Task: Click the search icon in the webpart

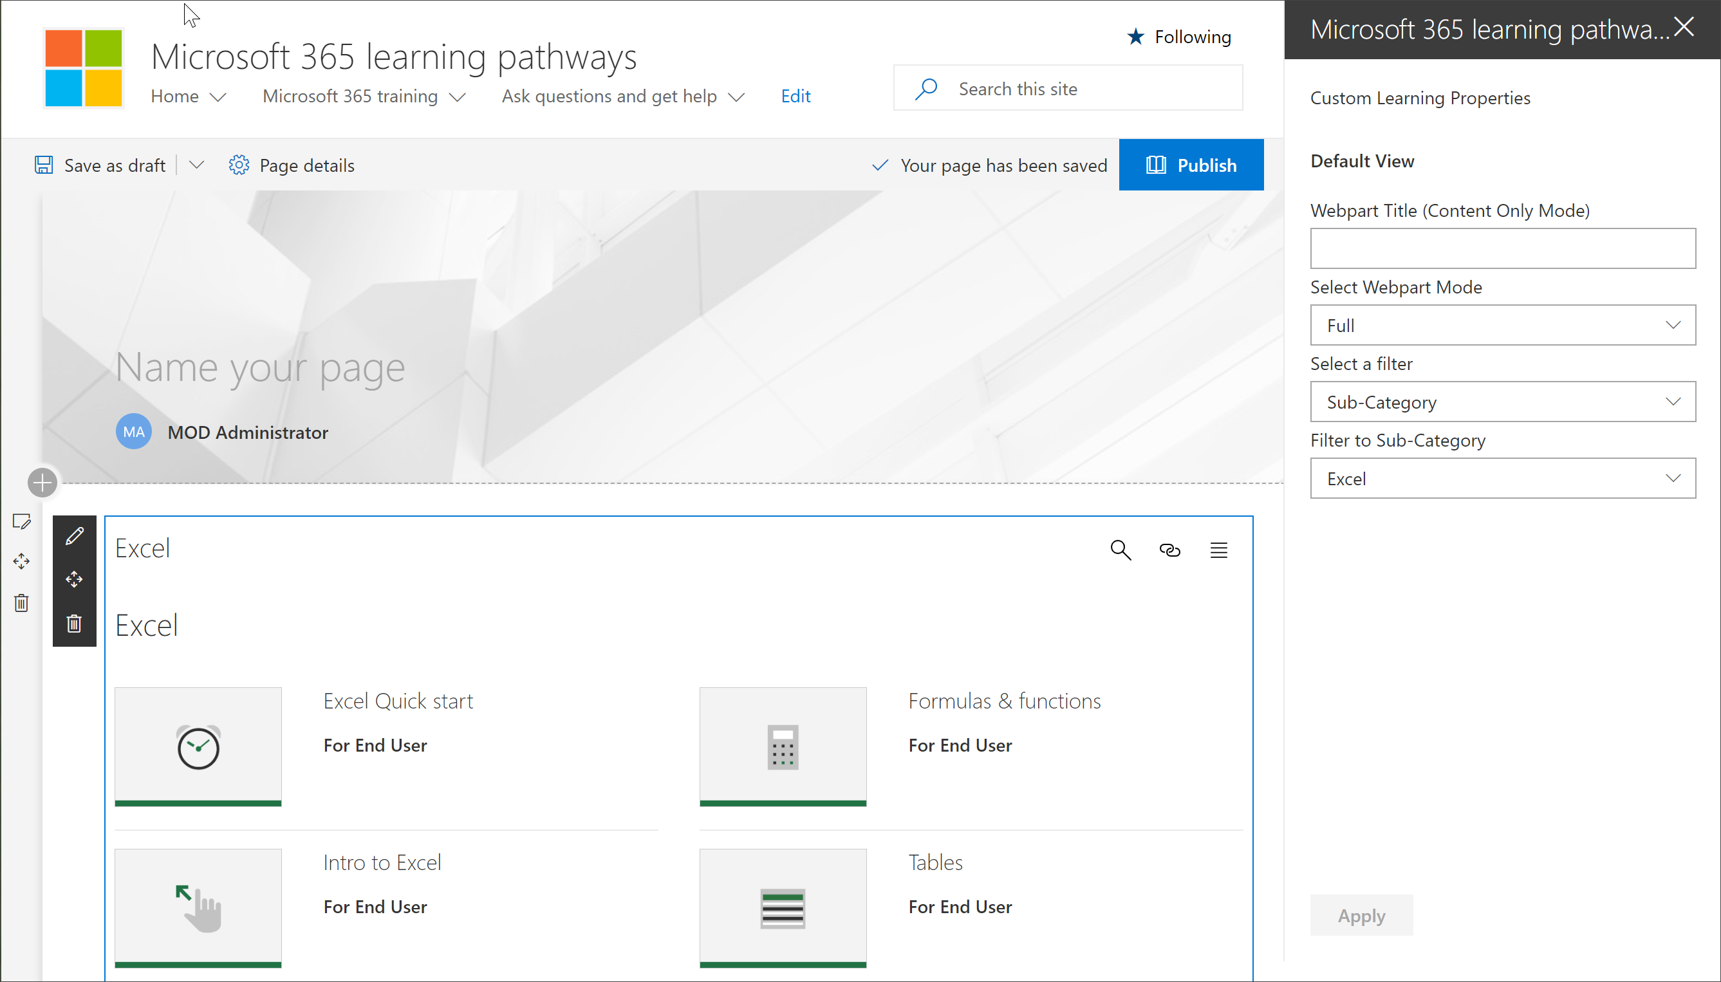Action: pos(1119,550)
